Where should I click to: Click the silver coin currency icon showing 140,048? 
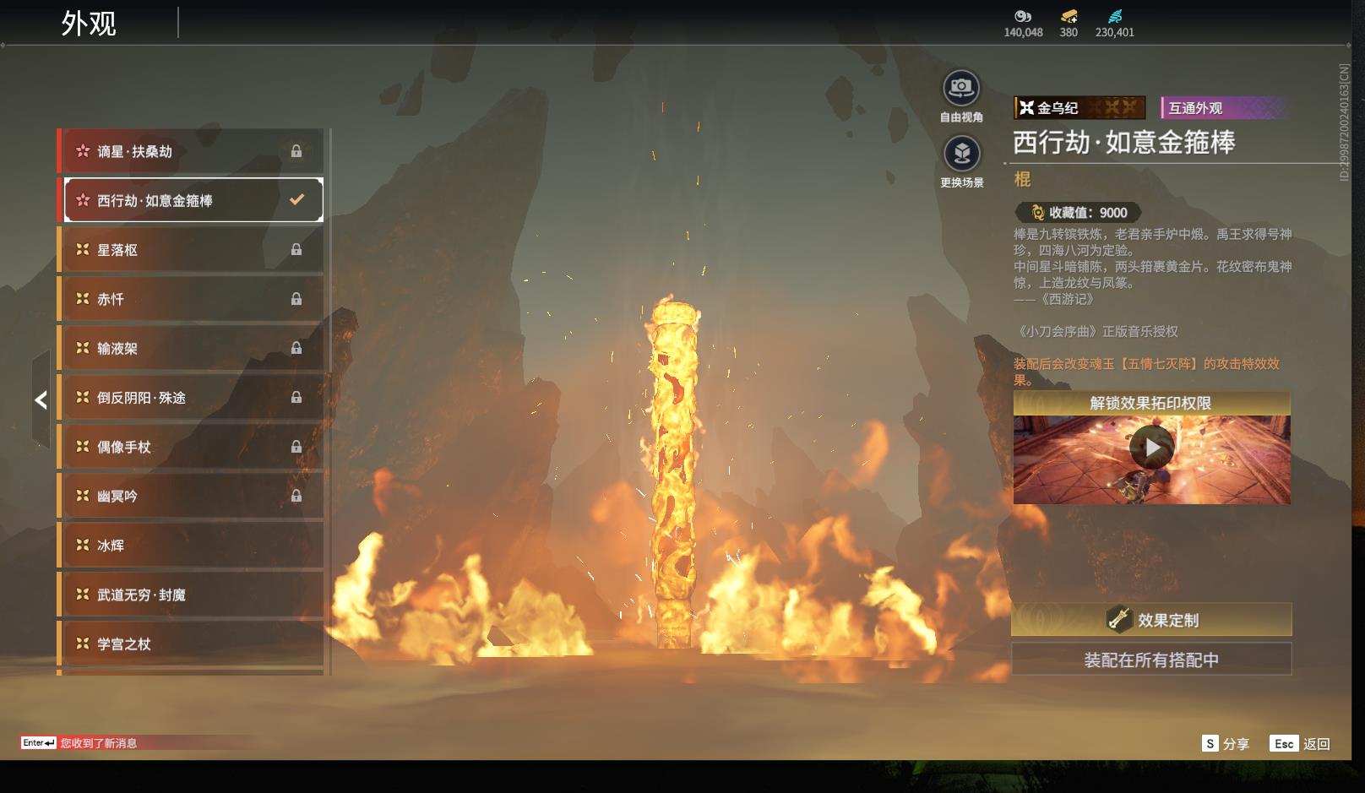click(1023, 16)
